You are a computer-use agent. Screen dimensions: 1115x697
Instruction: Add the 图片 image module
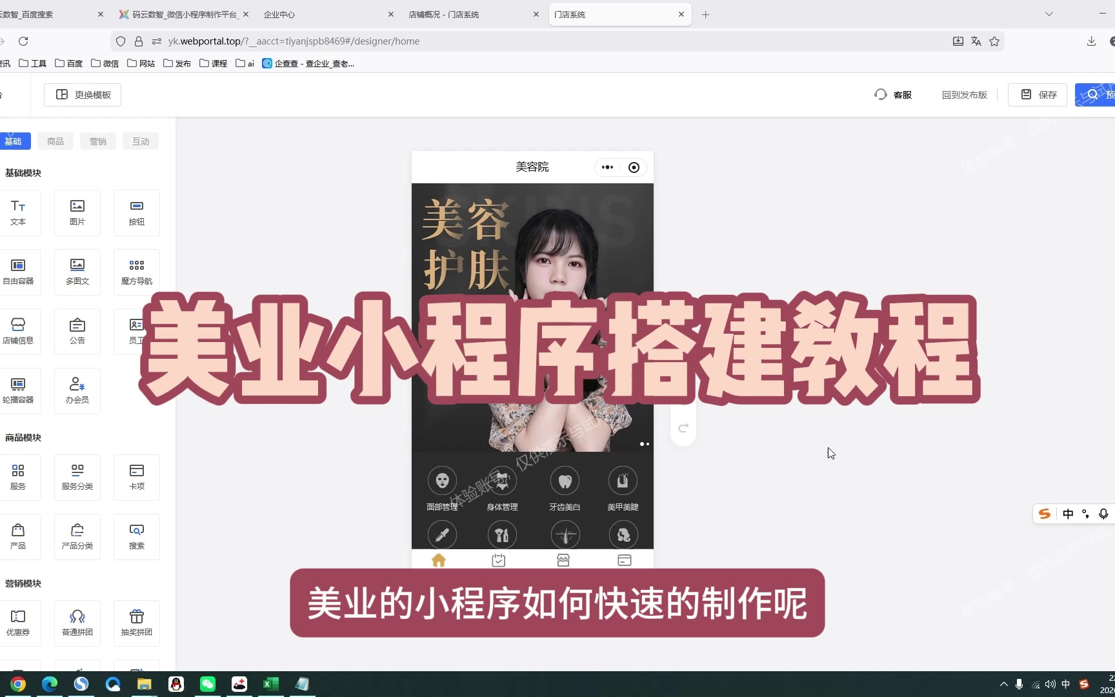click(x=77, y=213)
